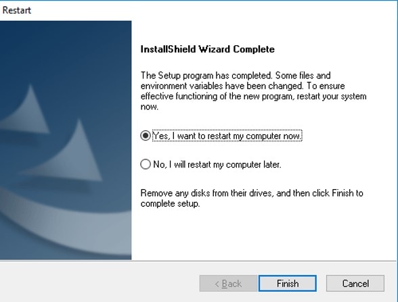The width and height of the screenshot is (398, 302).
Task: Click the gray footer area left of Back
Action: [99, 282]
